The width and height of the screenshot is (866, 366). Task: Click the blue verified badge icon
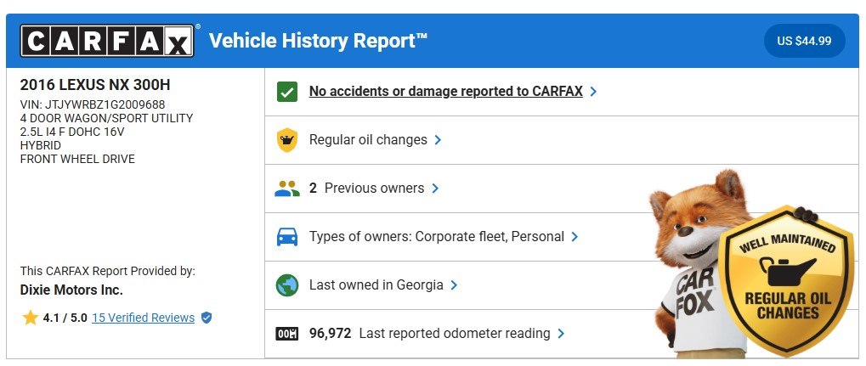[207, 318]
